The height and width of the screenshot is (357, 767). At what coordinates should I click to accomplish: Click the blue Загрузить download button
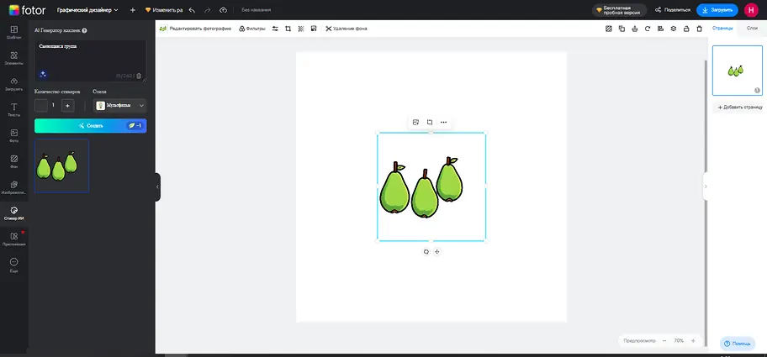point(717,10)
